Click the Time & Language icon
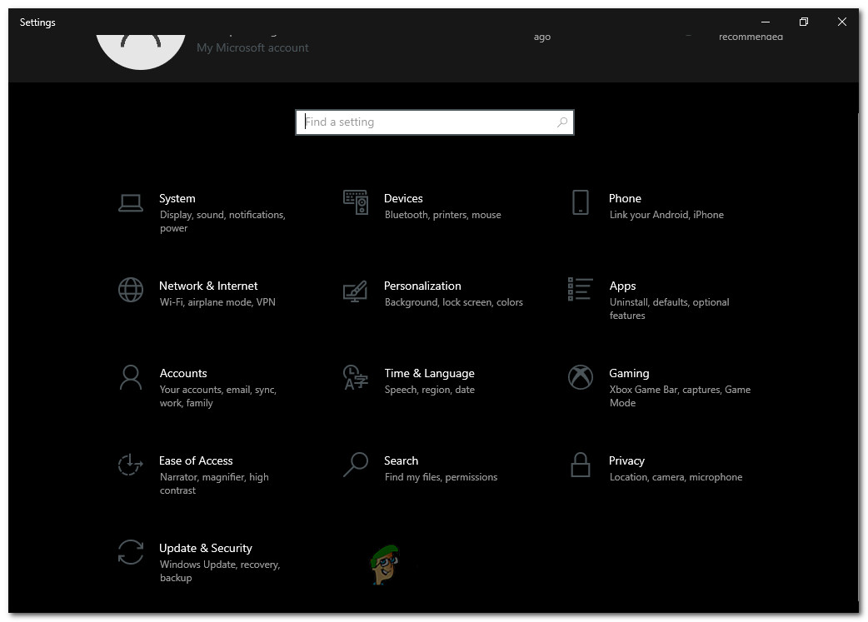Screen dimensions: 868x622 [x=355, y=377]
